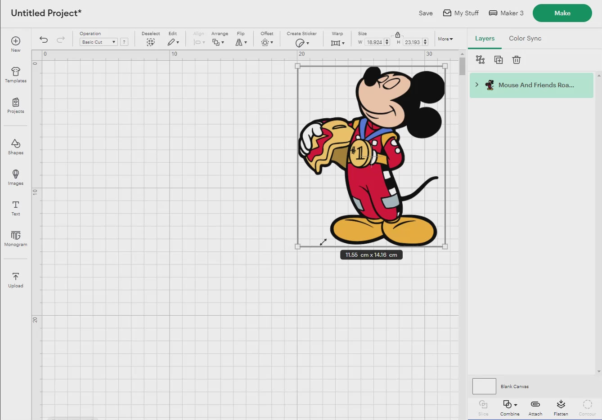Open the Flip dropdown
The image size is (602, 420).
pos(241,42)
